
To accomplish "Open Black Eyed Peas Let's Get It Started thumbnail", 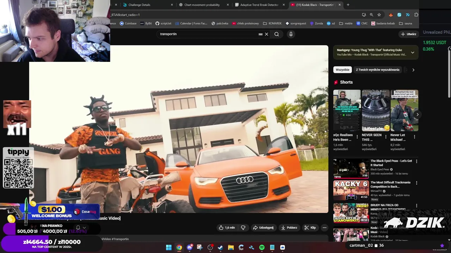I will point(351,168).
